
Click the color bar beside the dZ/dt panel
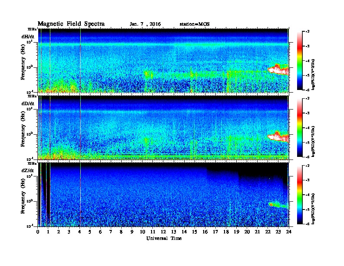tap(299, 195)
